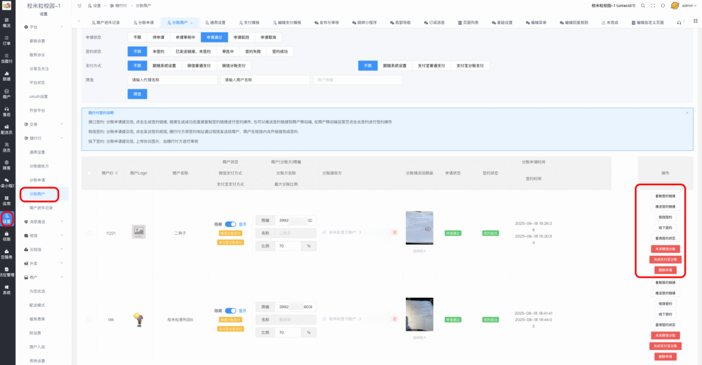Viewport: 702px width, 365px height.
Task: Switch to the 分账申请 tab
Action: 144,23
